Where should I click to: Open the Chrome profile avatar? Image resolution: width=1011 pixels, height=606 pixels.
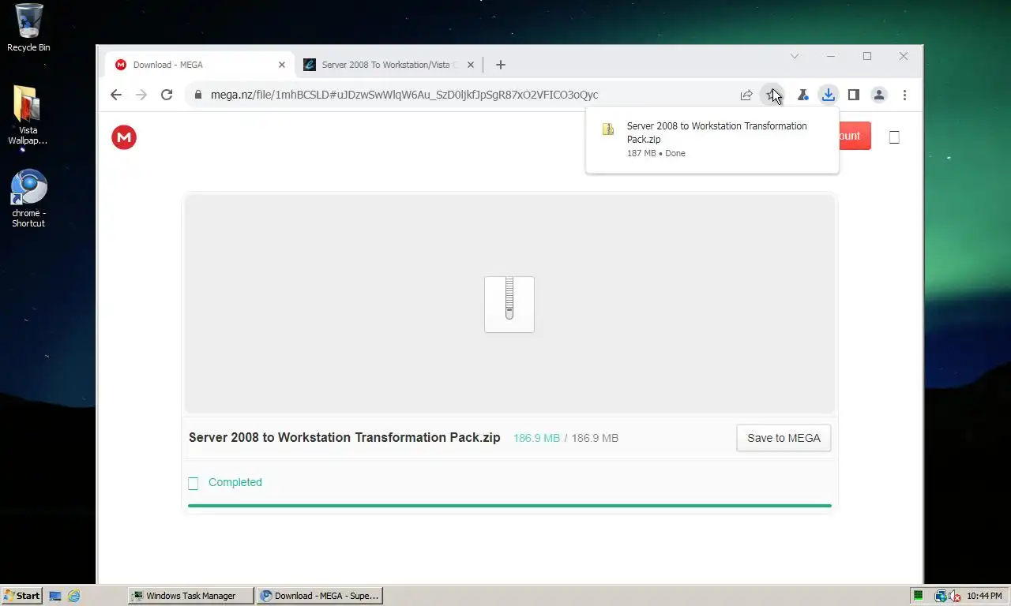(x=879, y=95)
